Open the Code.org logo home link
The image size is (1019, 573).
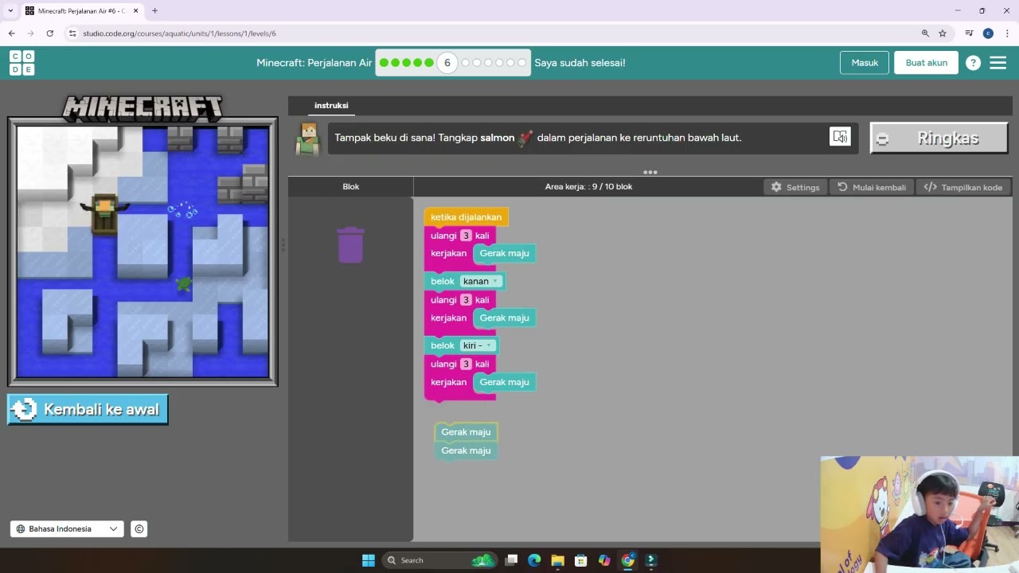[22, 63]
